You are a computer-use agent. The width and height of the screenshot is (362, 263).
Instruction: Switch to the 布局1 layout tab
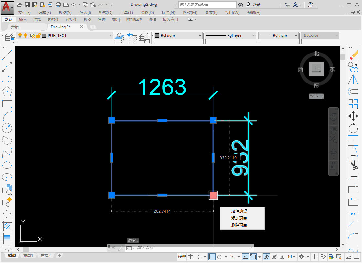tap(28, 255)
